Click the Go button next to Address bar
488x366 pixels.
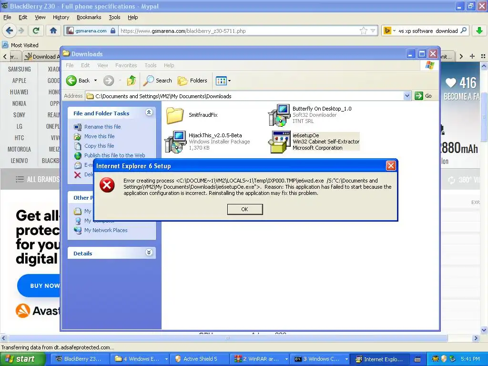coord(424,96)
